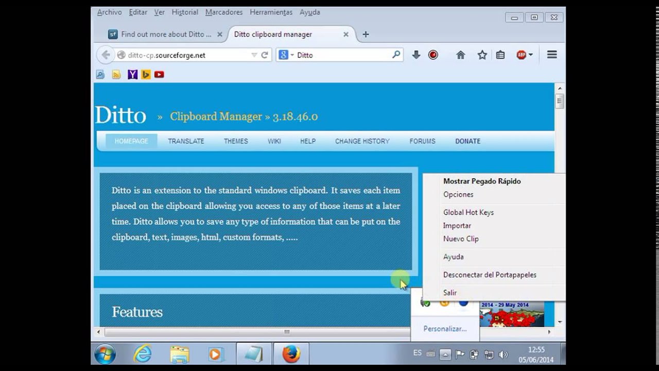Click the orange RSS feed bookmark icon
Screen dimensions: 659x371
pos(116,75)
